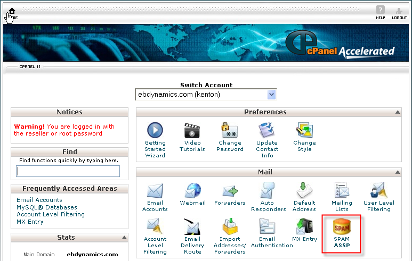Click the Help button in header
The height and width of the screenshot is (261, 412).
pyautogui.click(x=380, y=11)
